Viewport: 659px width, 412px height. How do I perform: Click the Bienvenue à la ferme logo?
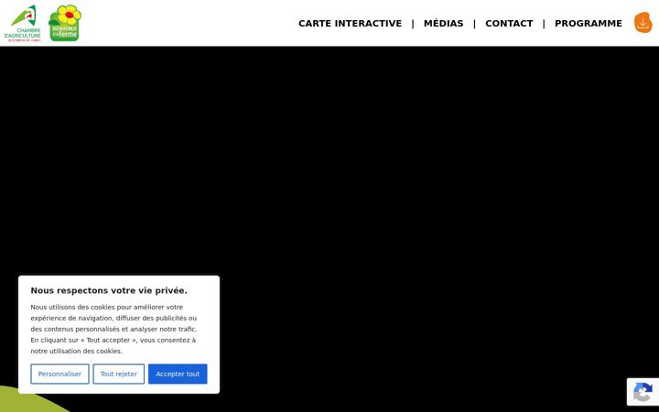coord(65,23)
